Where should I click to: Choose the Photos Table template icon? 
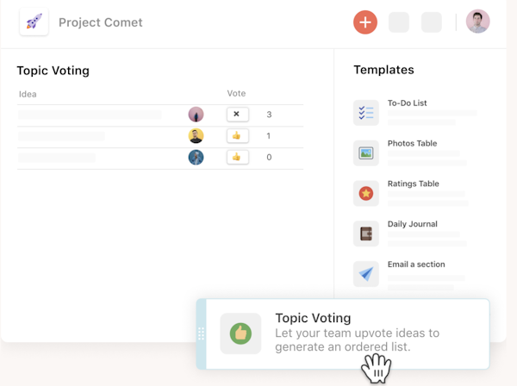(x=366, y=153)
